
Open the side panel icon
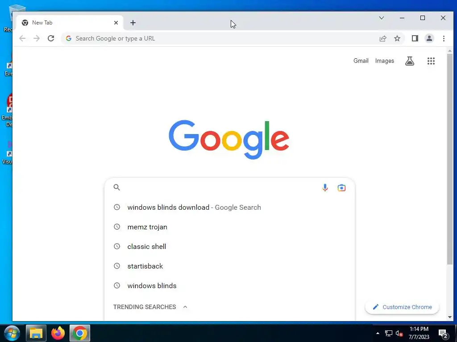(415, 38)
